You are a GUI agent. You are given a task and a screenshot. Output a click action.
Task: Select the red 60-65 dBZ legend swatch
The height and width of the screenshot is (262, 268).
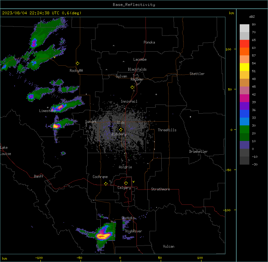244,44
